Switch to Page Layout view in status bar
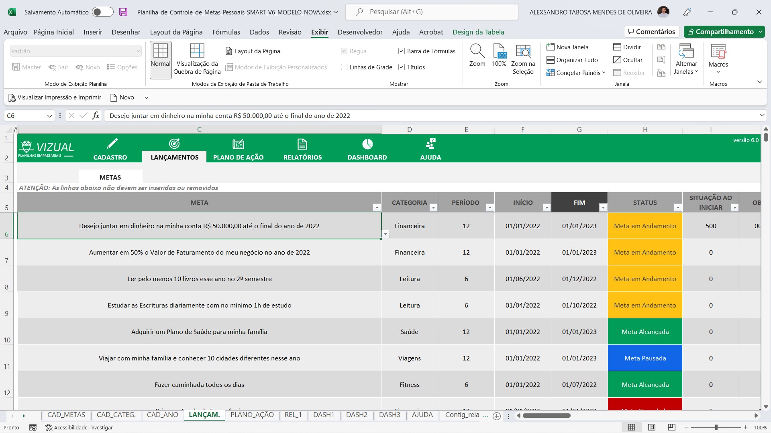This screenshot has width=771, height=433. (x=652, y=427)
